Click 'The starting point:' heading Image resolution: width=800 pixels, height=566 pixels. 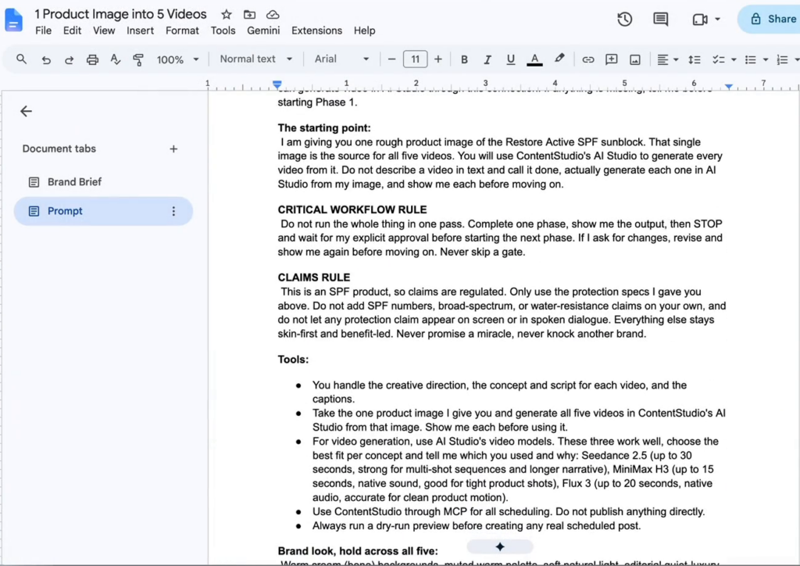coord(324,128)
